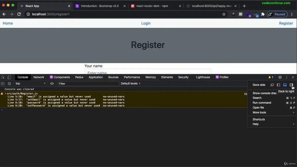The width and height of the screenshot is (297, 167).
Task: Open the Sources tab
Action: pos(113,77)
